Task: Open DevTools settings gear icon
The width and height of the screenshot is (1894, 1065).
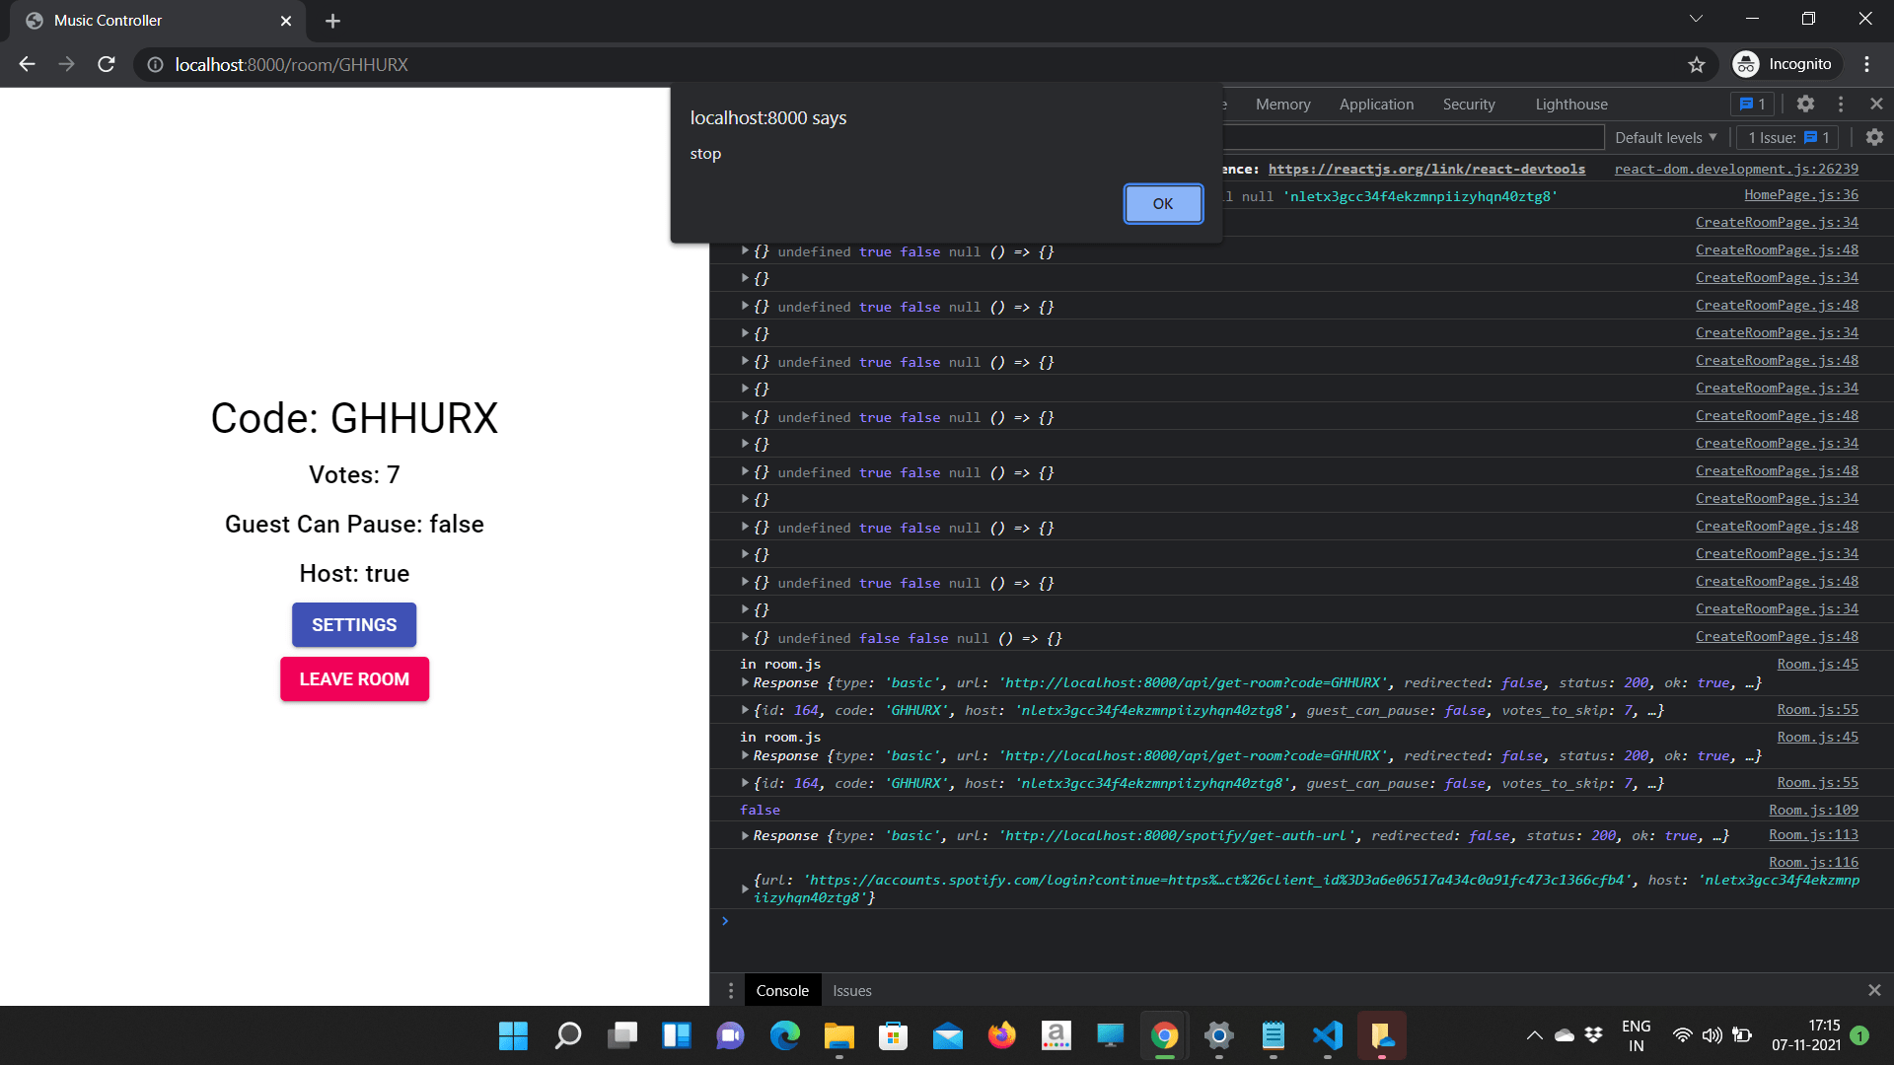Action: 1805,104
